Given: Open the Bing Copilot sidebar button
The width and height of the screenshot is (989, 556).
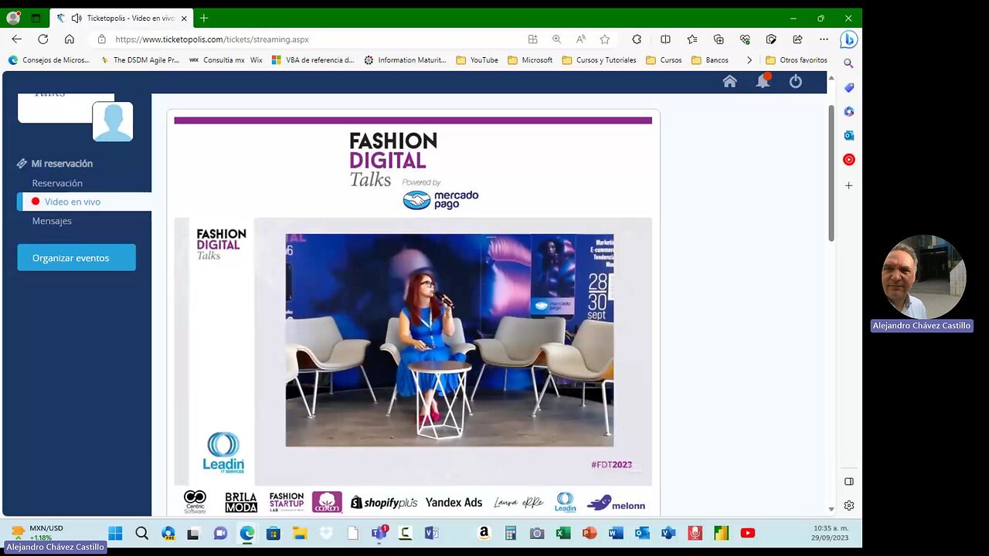Looking at the screenshot, I should click(848, 39).
